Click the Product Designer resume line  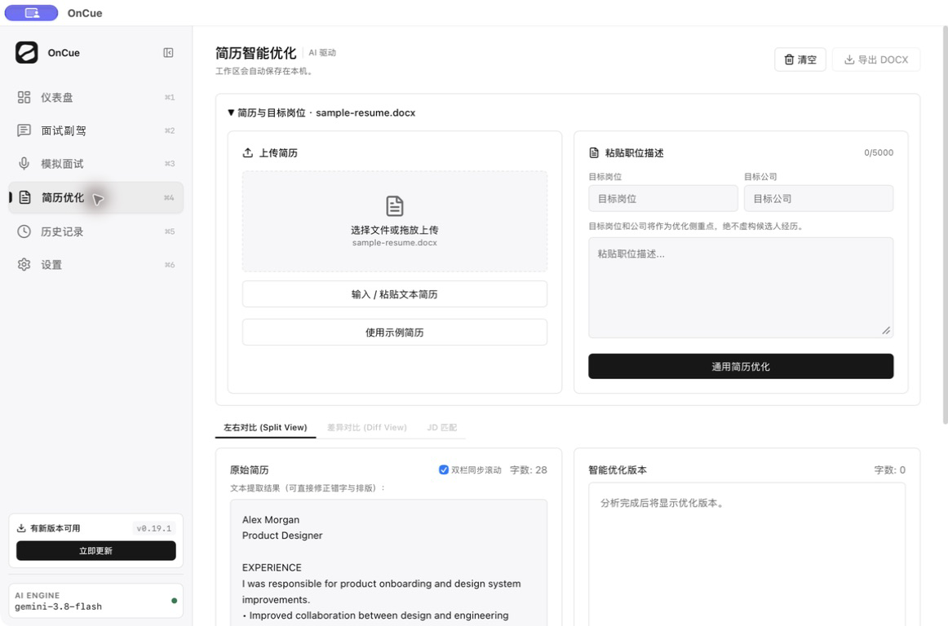click(282, 536)
